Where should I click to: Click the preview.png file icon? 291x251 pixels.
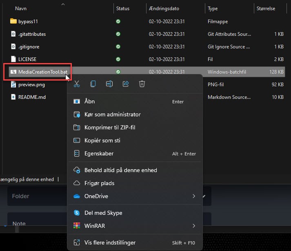click(x=13, y=84)
